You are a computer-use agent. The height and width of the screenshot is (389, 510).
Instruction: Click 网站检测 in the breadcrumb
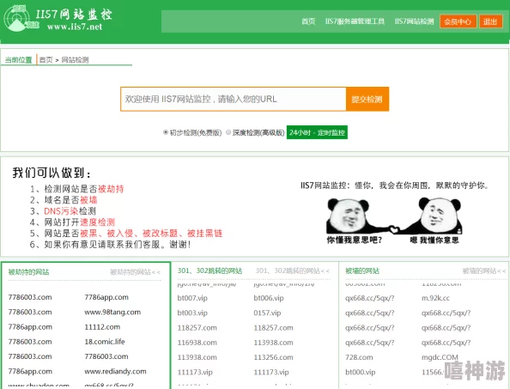point(76,60)
